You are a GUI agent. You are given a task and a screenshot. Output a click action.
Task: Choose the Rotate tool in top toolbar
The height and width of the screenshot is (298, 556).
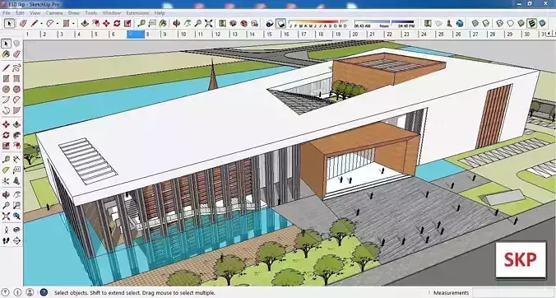click(x=117, y=23)
